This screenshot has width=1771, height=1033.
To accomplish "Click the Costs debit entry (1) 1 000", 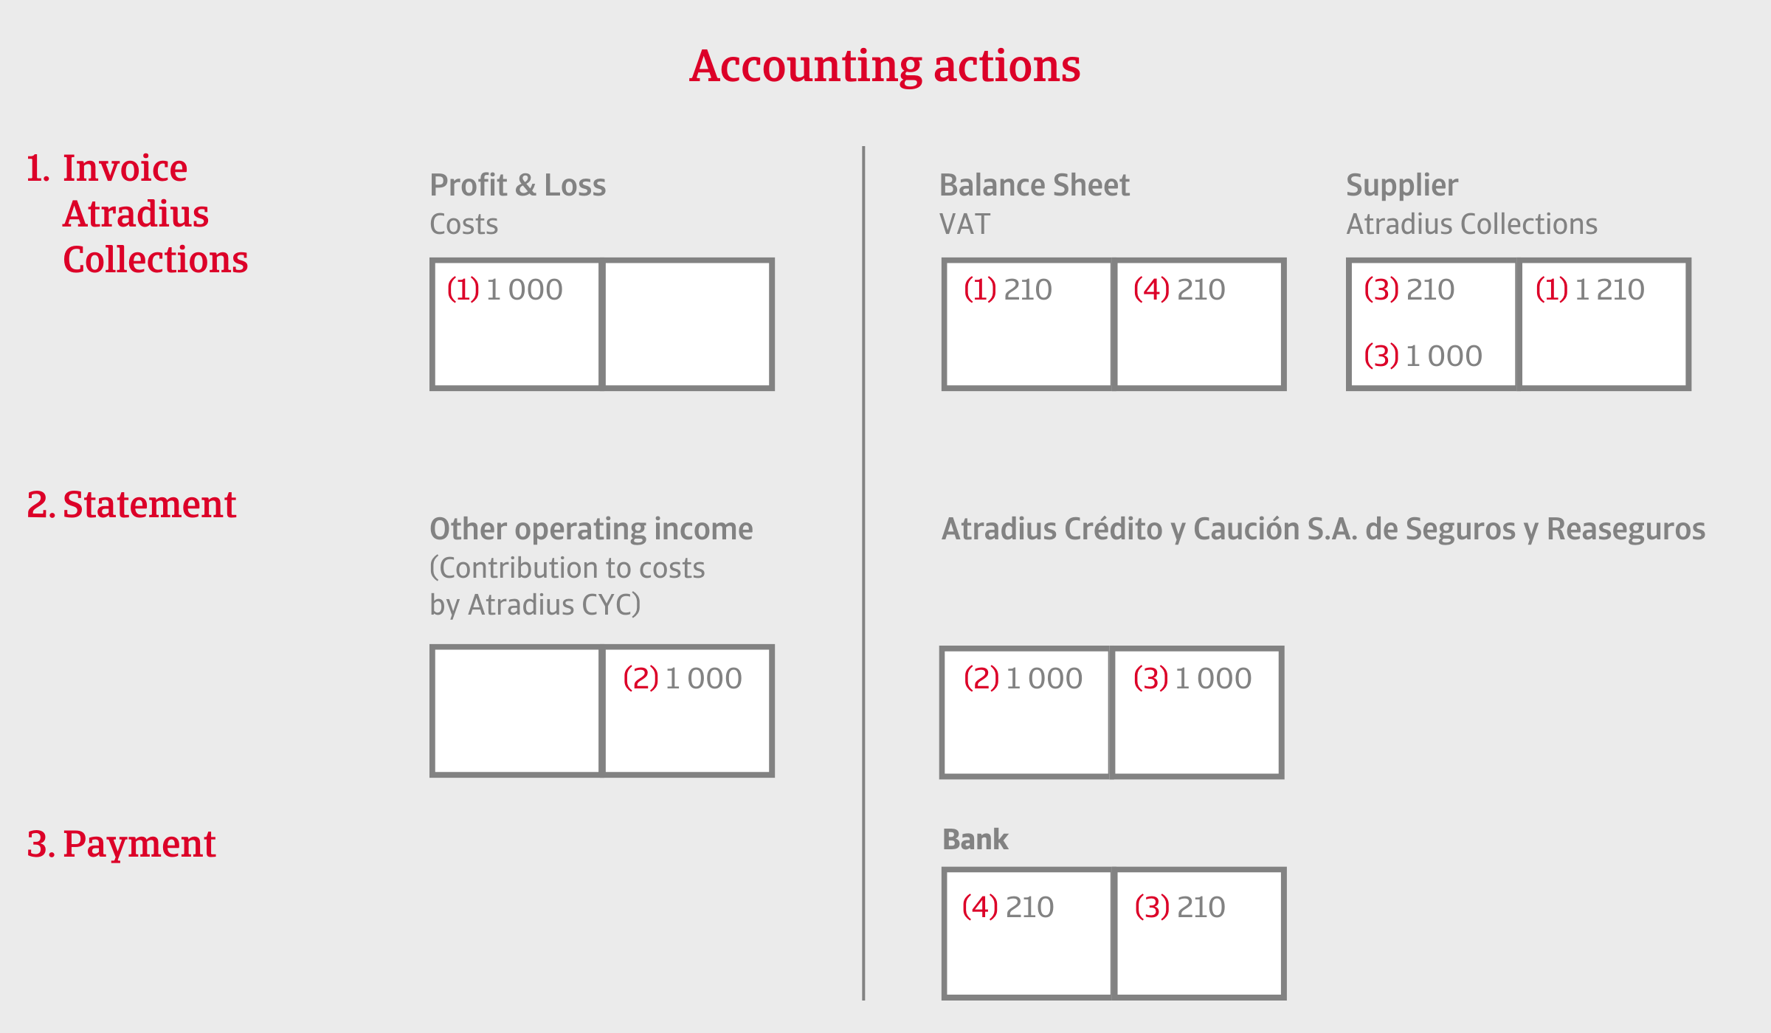I will point(505,289).
